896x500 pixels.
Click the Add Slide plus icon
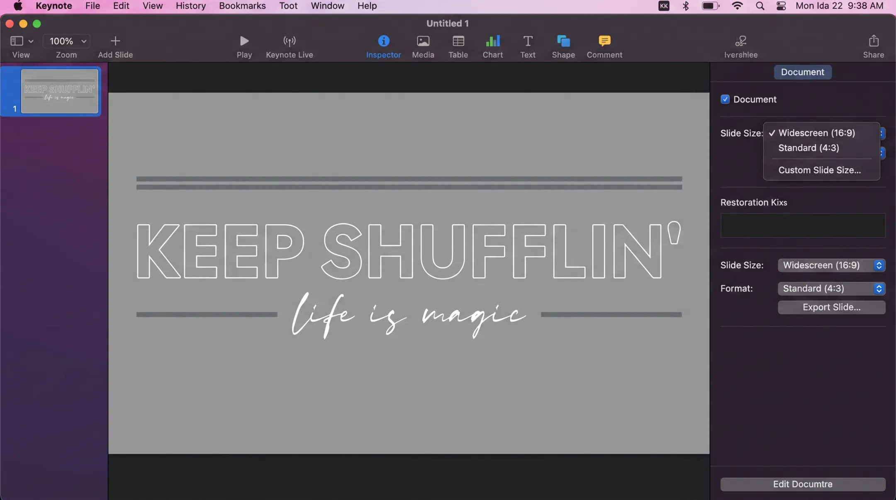[x=115, y=41]
